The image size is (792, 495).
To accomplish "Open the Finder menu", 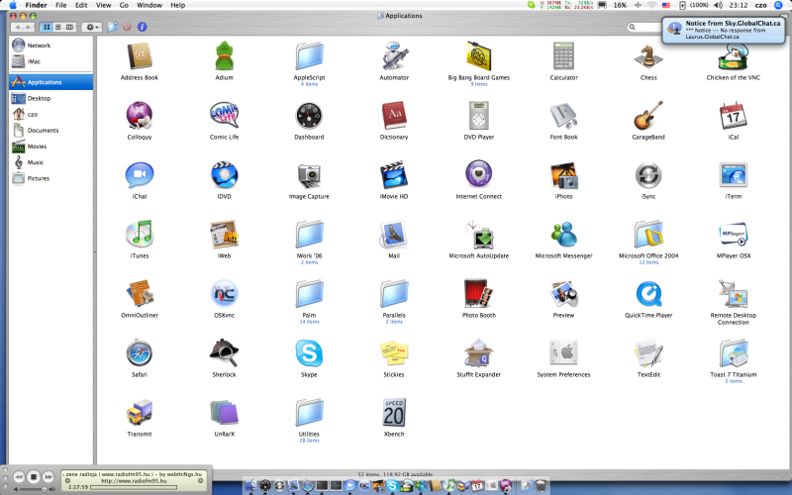I will pyautogui.click(x=36, y=5).
